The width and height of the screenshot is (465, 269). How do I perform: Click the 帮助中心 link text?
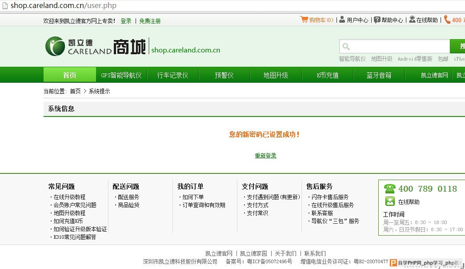coord(393,20)
